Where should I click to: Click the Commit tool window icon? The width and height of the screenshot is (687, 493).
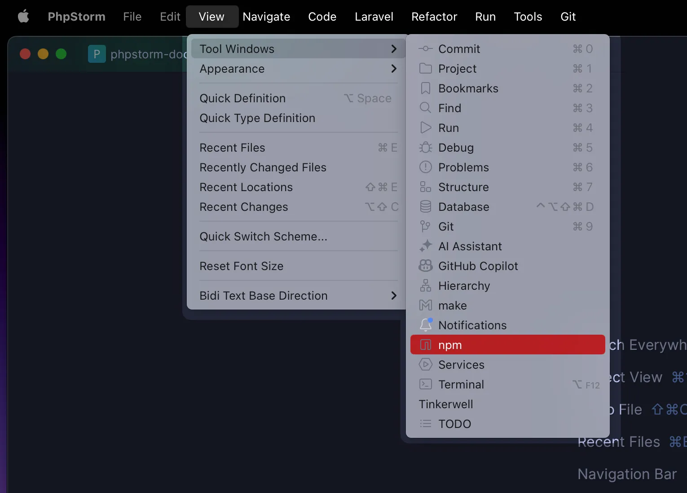[x=425, y=49]
